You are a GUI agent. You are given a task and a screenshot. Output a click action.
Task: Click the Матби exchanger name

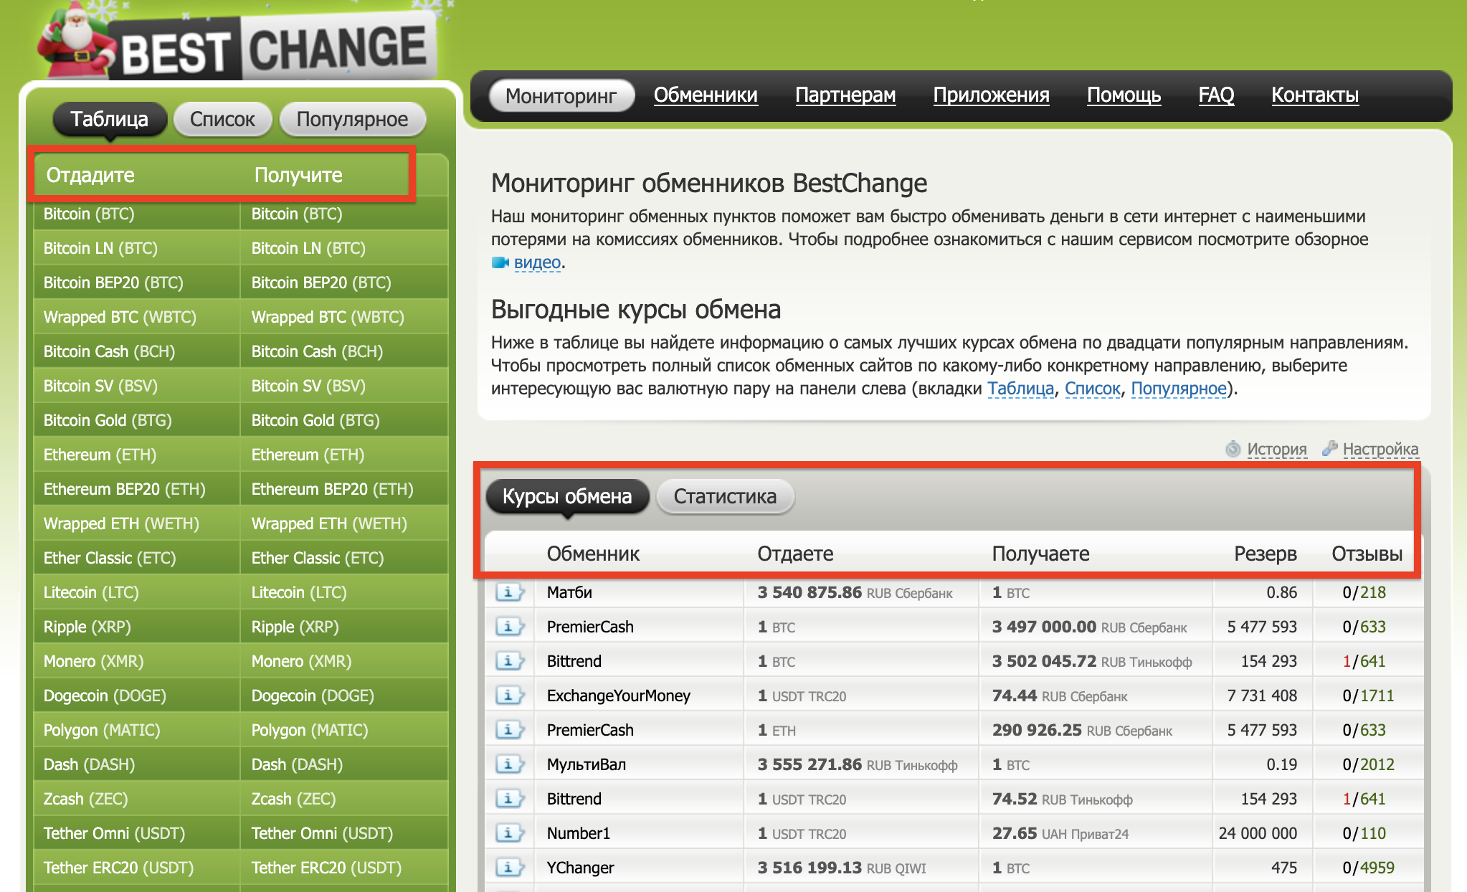(569, 592)
